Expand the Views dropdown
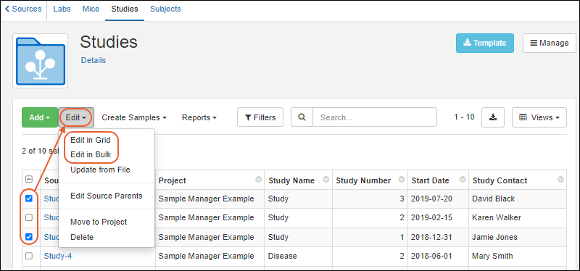The image size is (580, 271). click(x=539, y=117)
